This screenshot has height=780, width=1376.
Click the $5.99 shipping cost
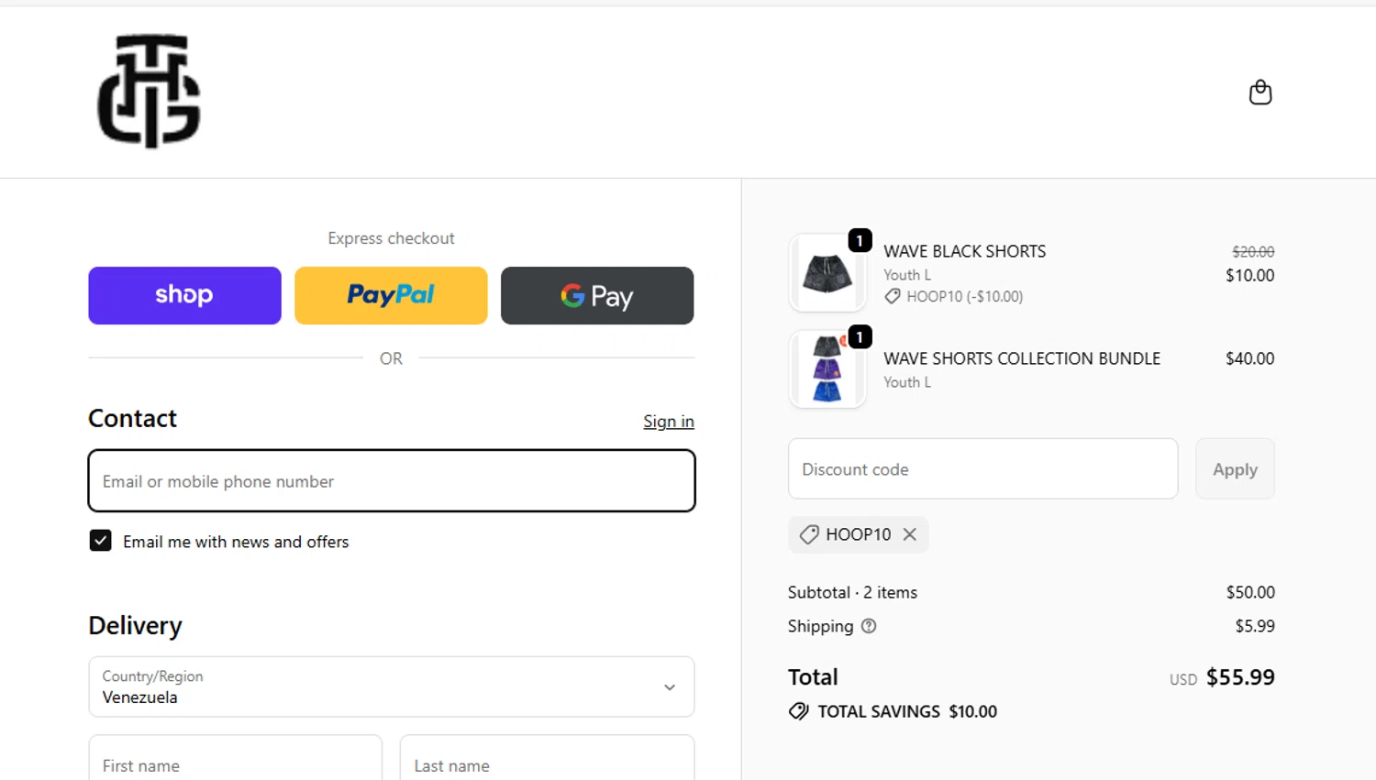point(1255,626)
